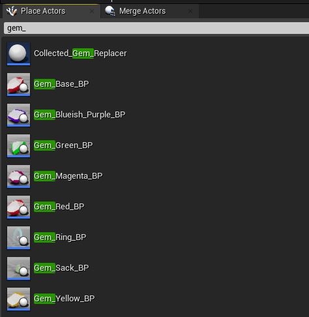Click the actor search field containing gem_

(x=156, y=28)
